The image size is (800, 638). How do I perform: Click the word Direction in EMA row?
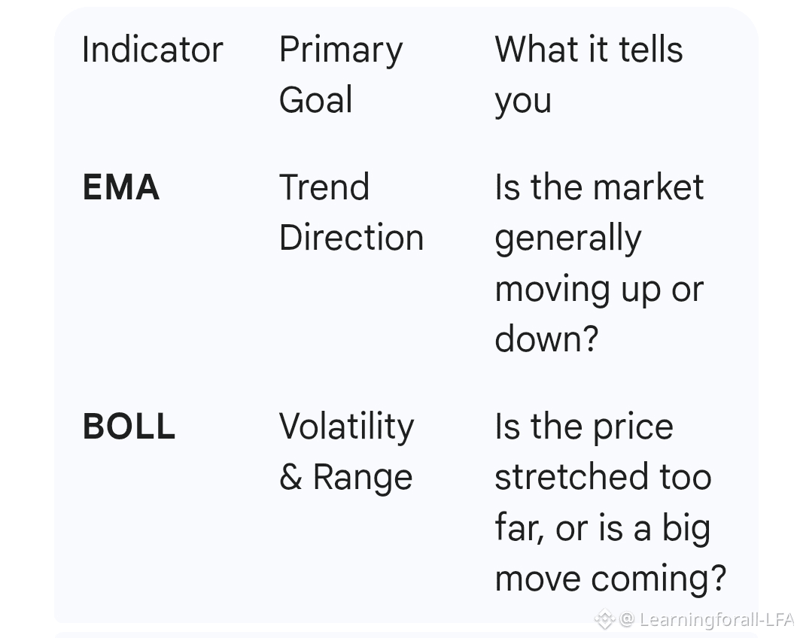pyautogui.click(x=351, y=238)
